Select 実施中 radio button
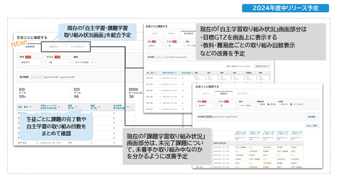This screenshot has width=339, height=181. coord(258,104)
